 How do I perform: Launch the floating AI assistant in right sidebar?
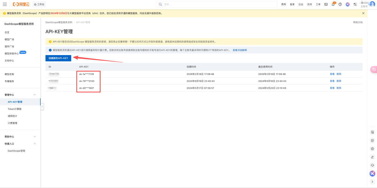(x=372, y=174)
